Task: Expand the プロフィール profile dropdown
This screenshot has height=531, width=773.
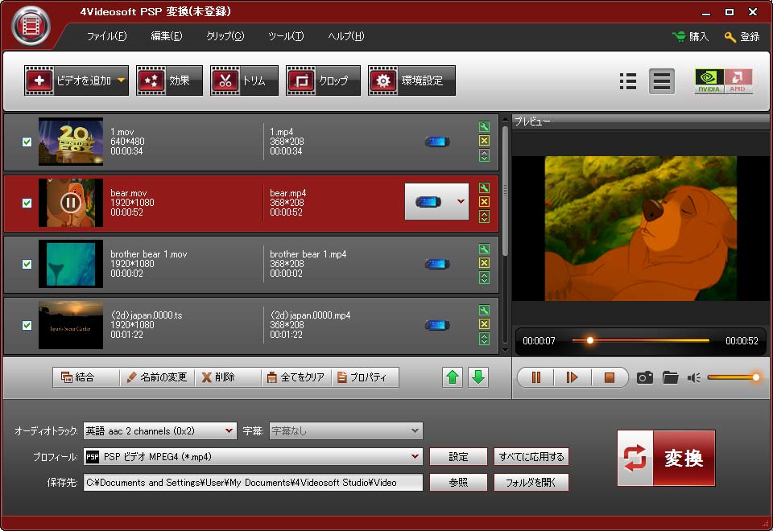Action: 415,457
